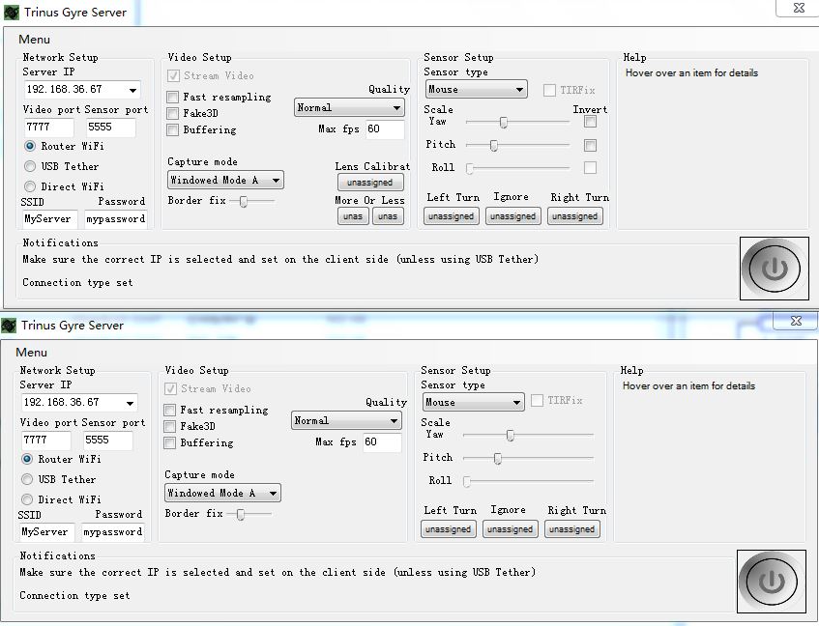This screenshot has width=819, height=626.
Task: Click Max fps field in upper window
Action: [x=385, y=129]
